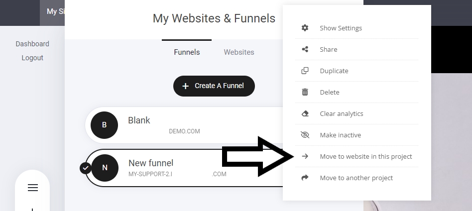Click the Clear analytics eraser icon

click(x=305, y=113)
